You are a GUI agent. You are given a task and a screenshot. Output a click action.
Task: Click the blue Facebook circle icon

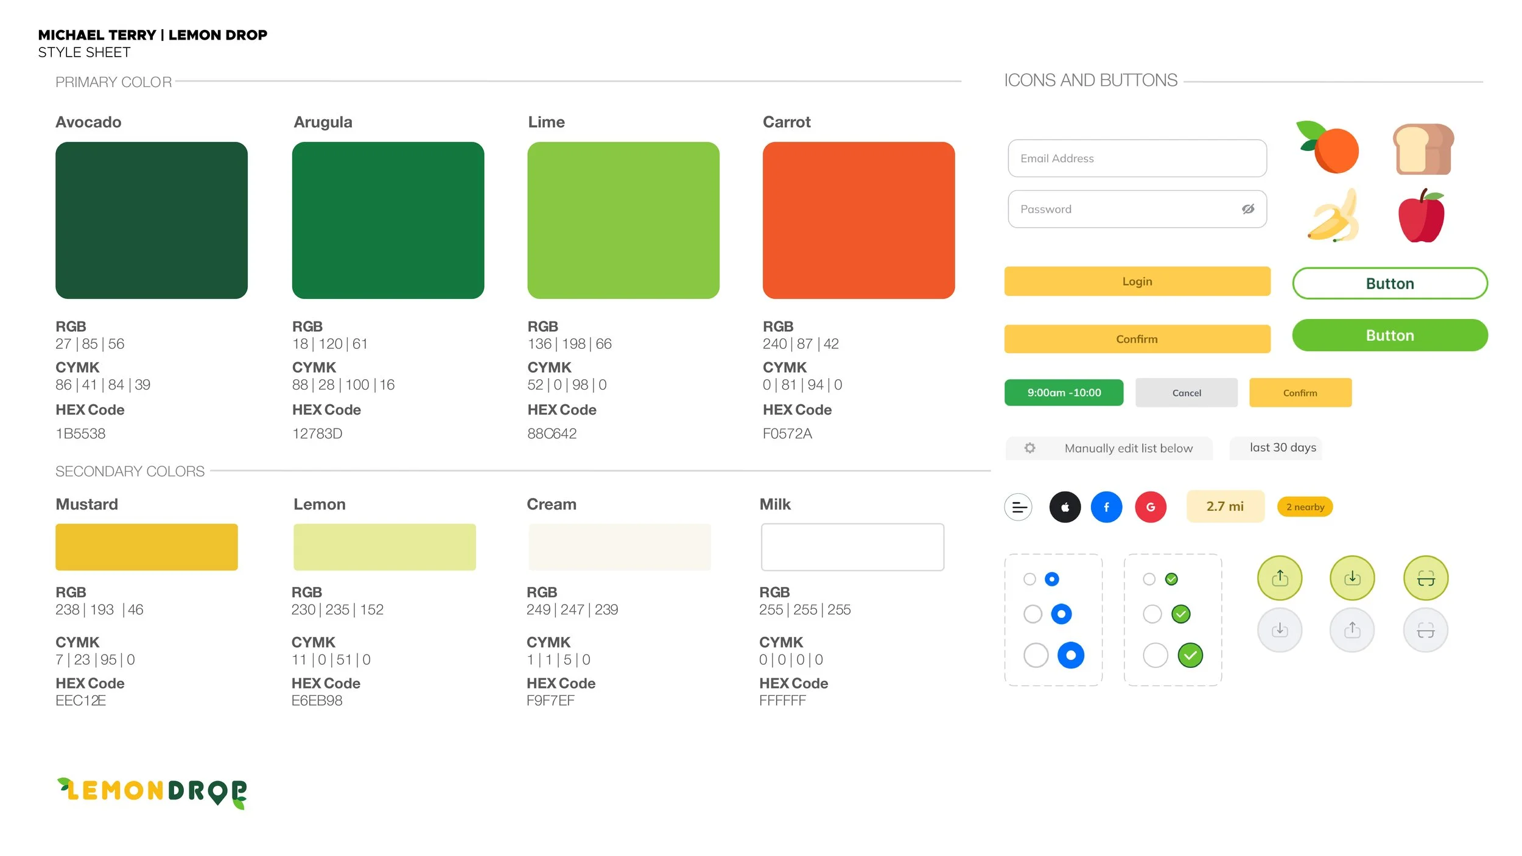(x=1106, y=507)
